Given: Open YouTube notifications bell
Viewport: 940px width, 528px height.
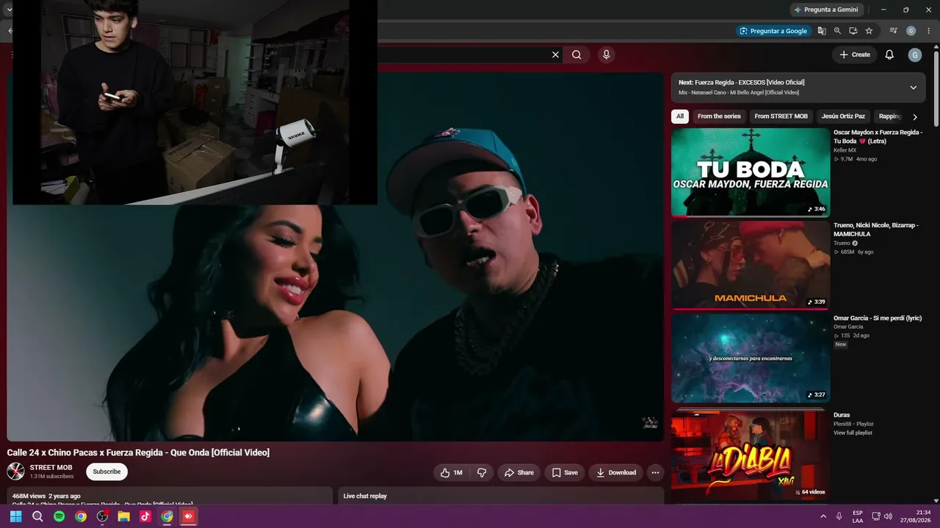Looking at the screenshot, I should click(x=889, y=54).
